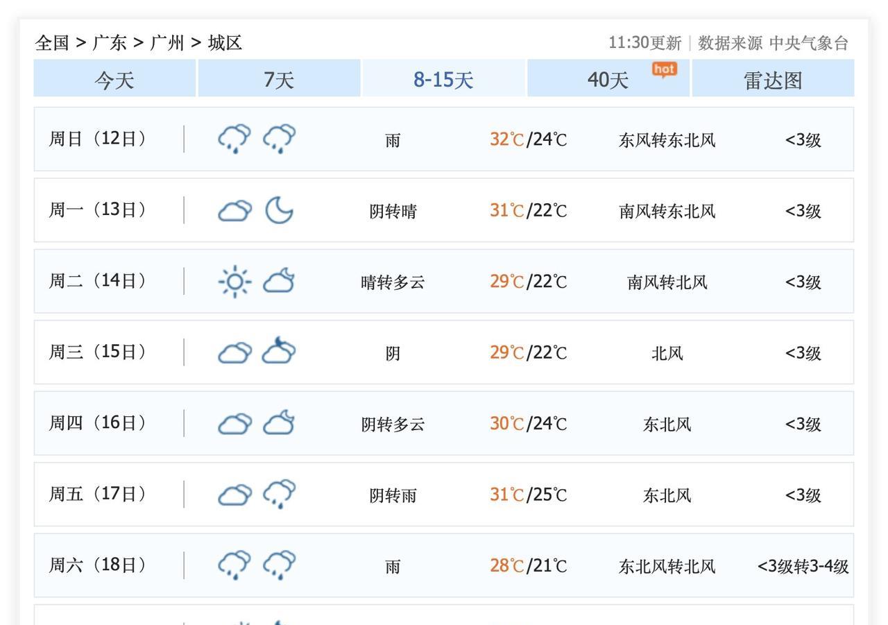This screenshot has height=625, width=888.
Task: Open the 40天 forecast tab
Action: click(608, 80)
